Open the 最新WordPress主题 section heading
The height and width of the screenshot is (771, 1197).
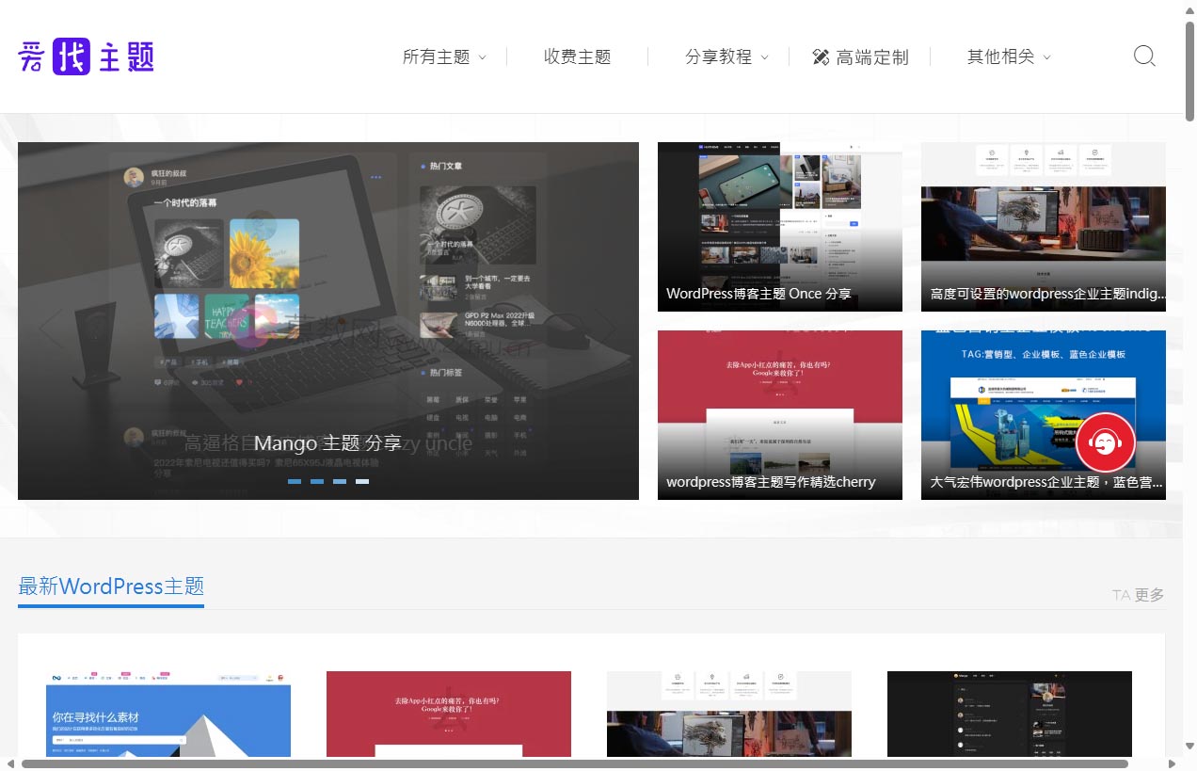pos(111,586)
